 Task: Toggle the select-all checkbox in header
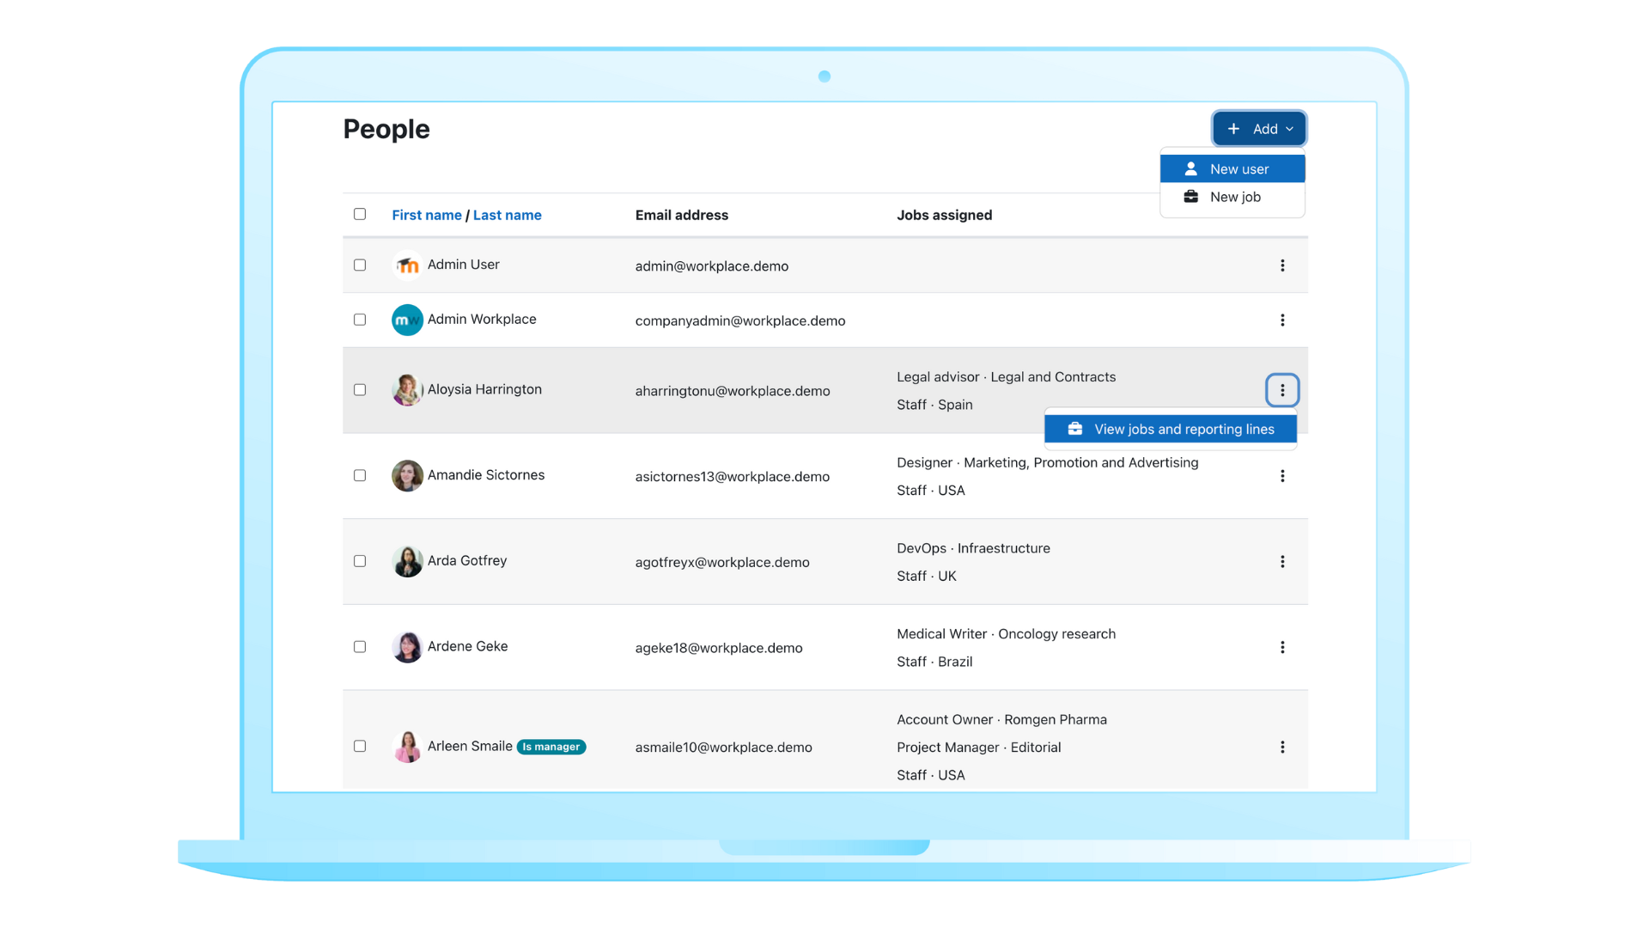coord(360,214)
